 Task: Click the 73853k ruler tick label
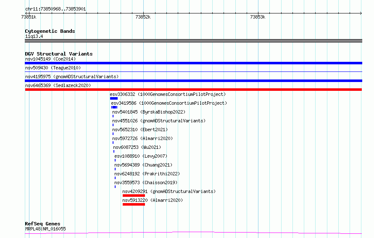258,17
